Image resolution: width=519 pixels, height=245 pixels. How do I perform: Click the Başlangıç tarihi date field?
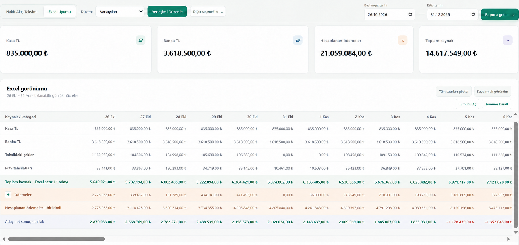pyautogui.click(x=390, y=14)
